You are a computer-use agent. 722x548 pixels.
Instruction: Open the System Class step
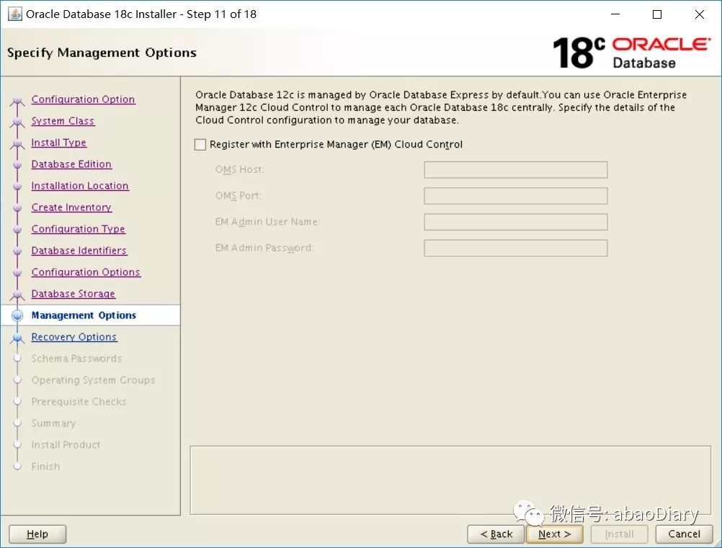63,121
